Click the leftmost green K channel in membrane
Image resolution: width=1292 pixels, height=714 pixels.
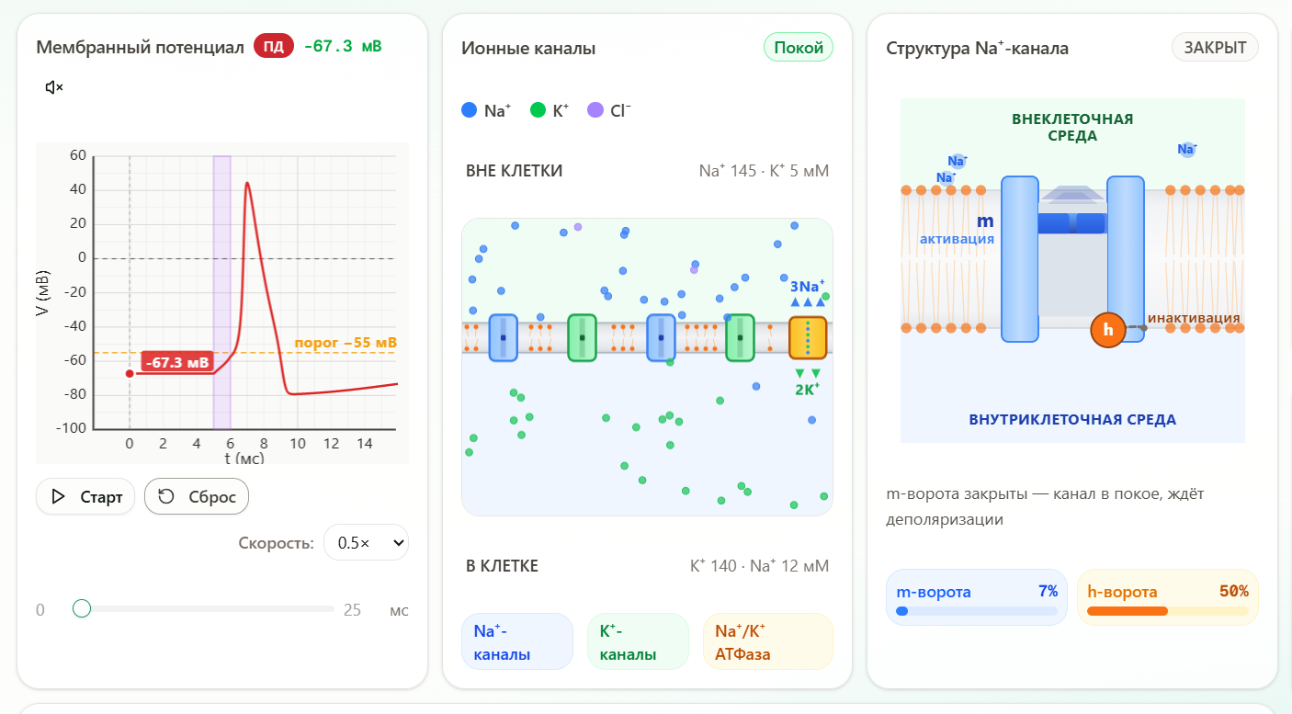point(583,337)
